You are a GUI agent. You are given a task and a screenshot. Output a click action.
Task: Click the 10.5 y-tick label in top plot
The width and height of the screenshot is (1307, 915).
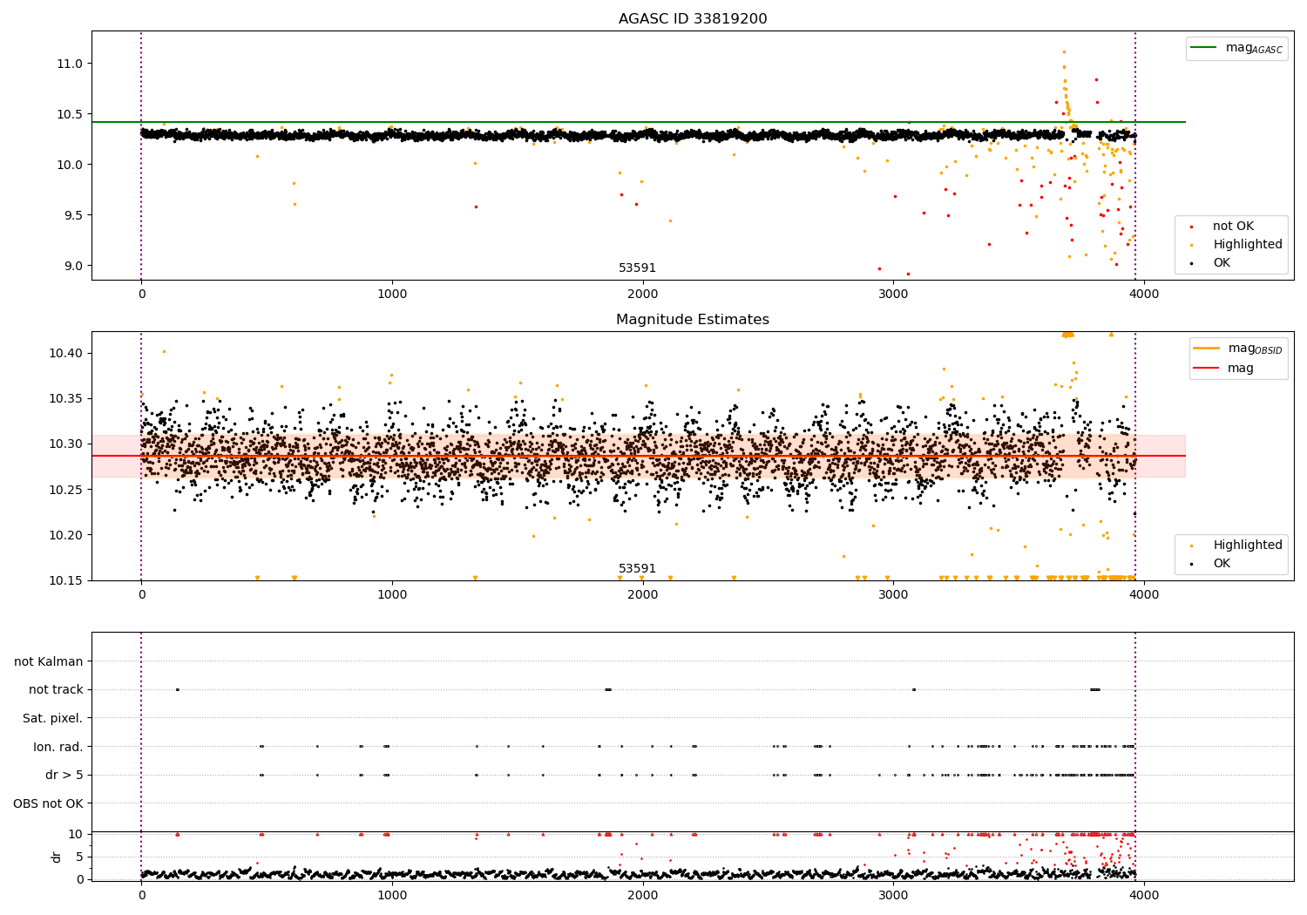tap(71, 114)
